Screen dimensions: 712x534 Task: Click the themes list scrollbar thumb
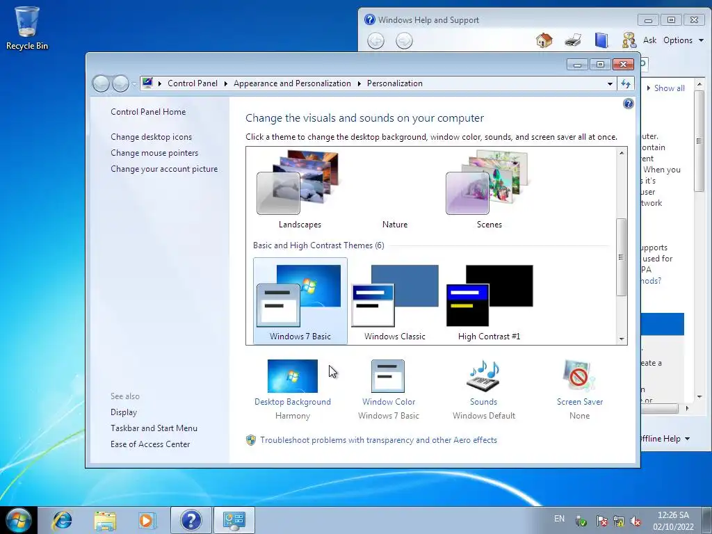[621, 257]
